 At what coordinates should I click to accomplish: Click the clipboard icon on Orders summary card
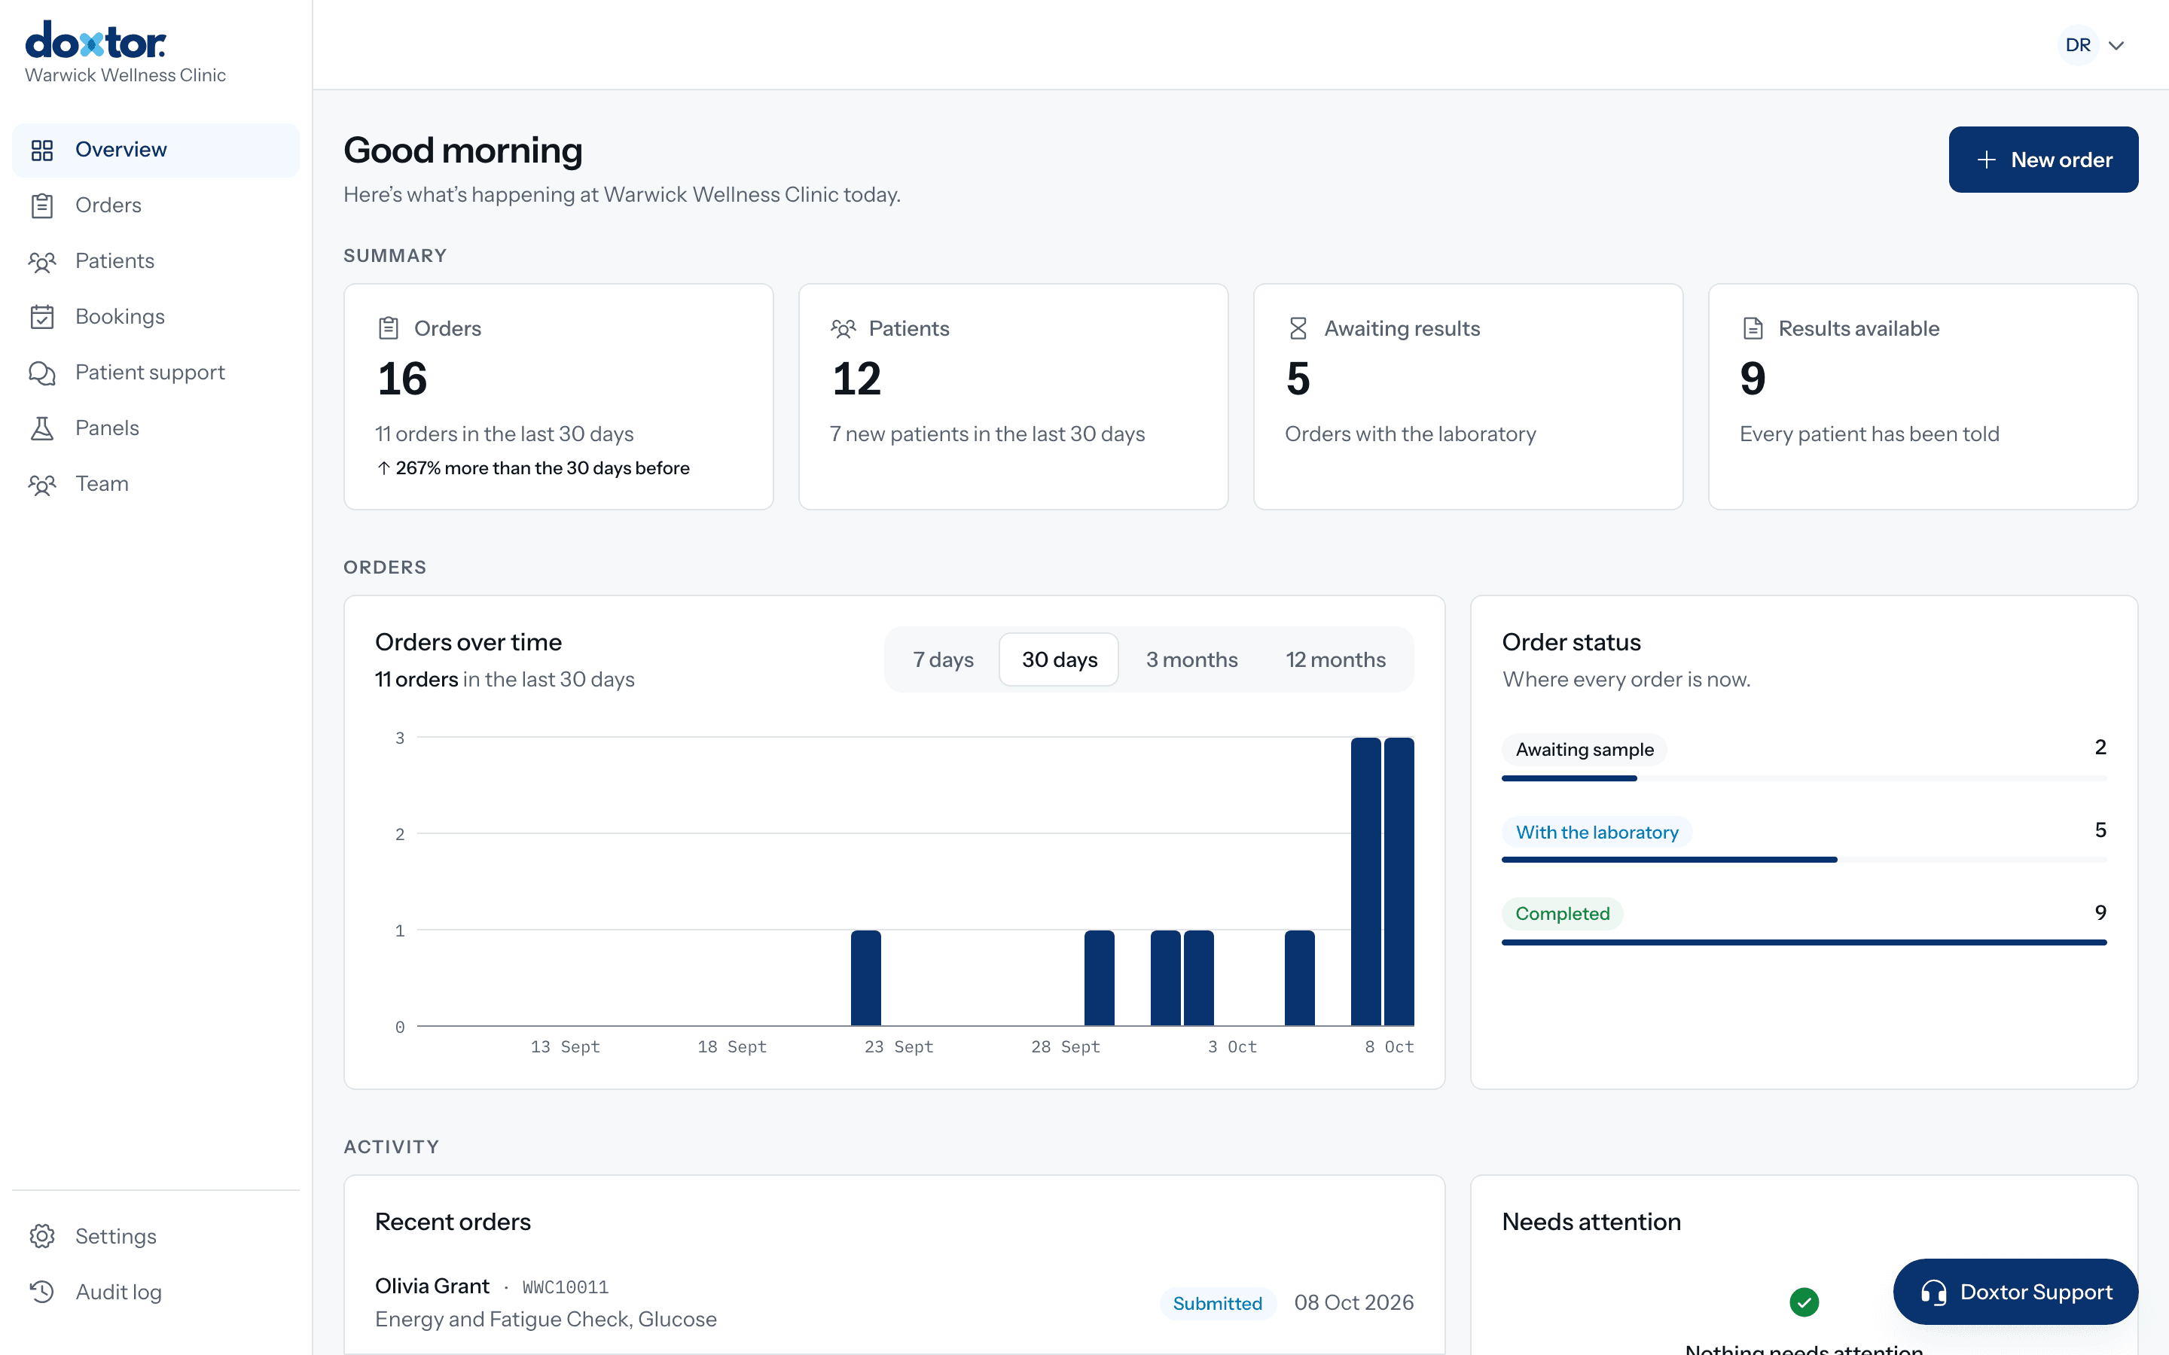[388, 328]
